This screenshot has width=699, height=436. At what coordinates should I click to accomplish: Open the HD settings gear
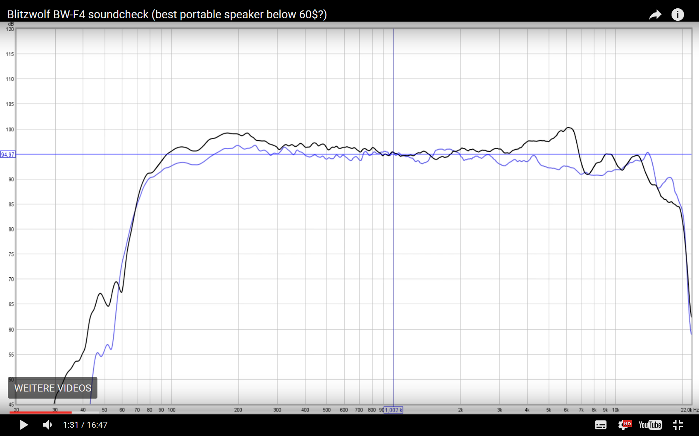coord(624,425)
